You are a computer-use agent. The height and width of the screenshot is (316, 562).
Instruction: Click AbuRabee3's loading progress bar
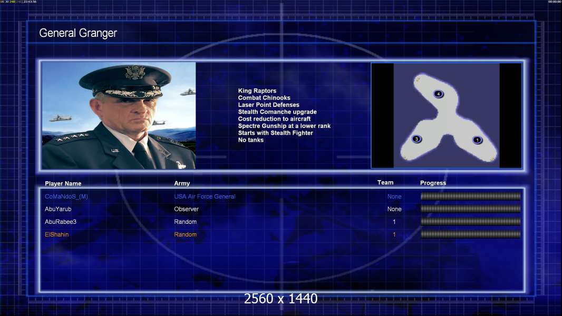pyautogui.click(x=470, y=222)
